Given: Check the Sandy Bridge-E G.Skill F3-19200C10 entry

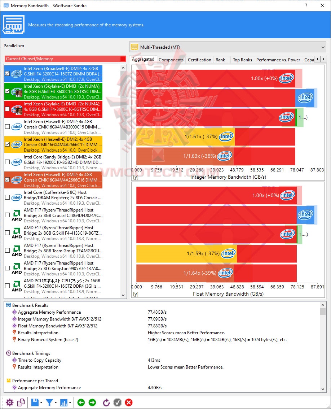Looking at the screenshot, I should point(7,162).
